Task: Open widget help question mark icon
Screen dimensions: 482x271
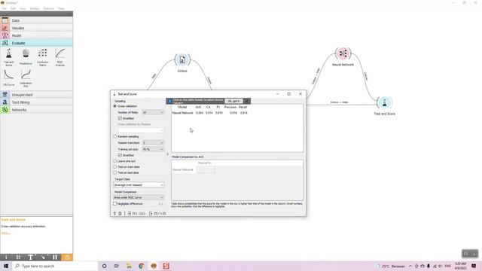Action: coord(114,213)
